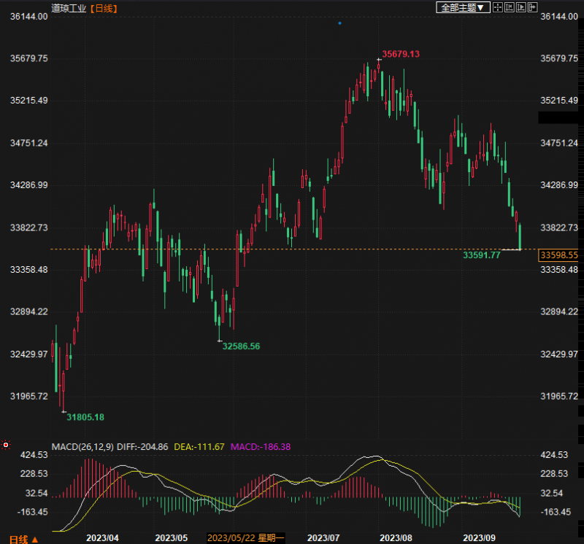
Task: Click the 【日线】 period label in title
Action: tap(104, 8)
